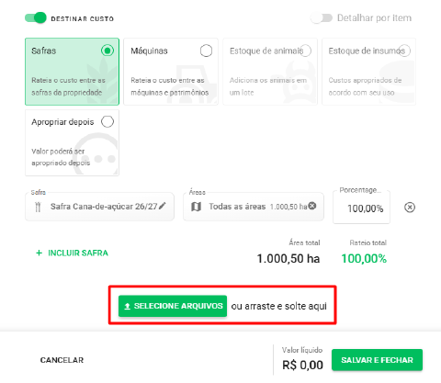Select the Apropriar depois radio option
Viewport: 441px width, 383px height.
(107, 121)
